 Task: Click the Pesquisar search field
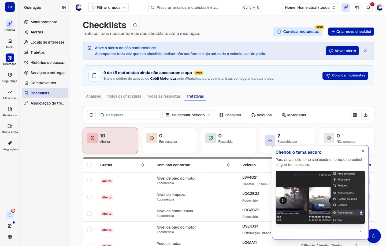coord(129,115)
